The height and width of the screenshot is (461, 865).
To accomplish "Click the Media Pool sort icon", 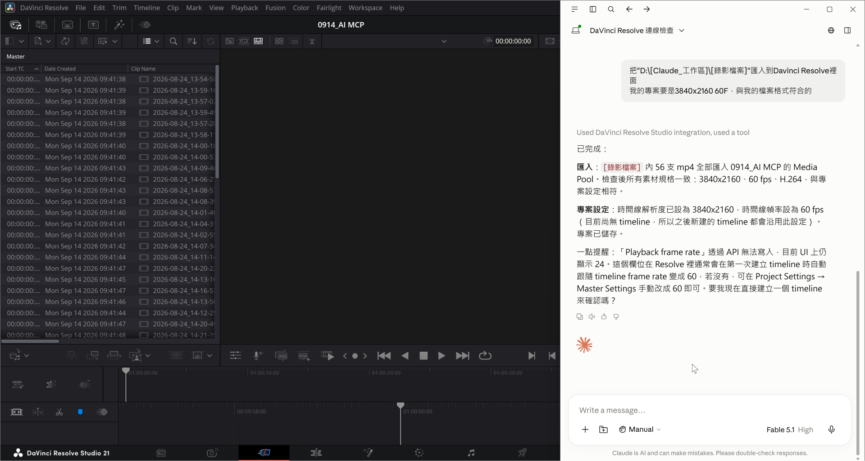I will click(192, 41).
